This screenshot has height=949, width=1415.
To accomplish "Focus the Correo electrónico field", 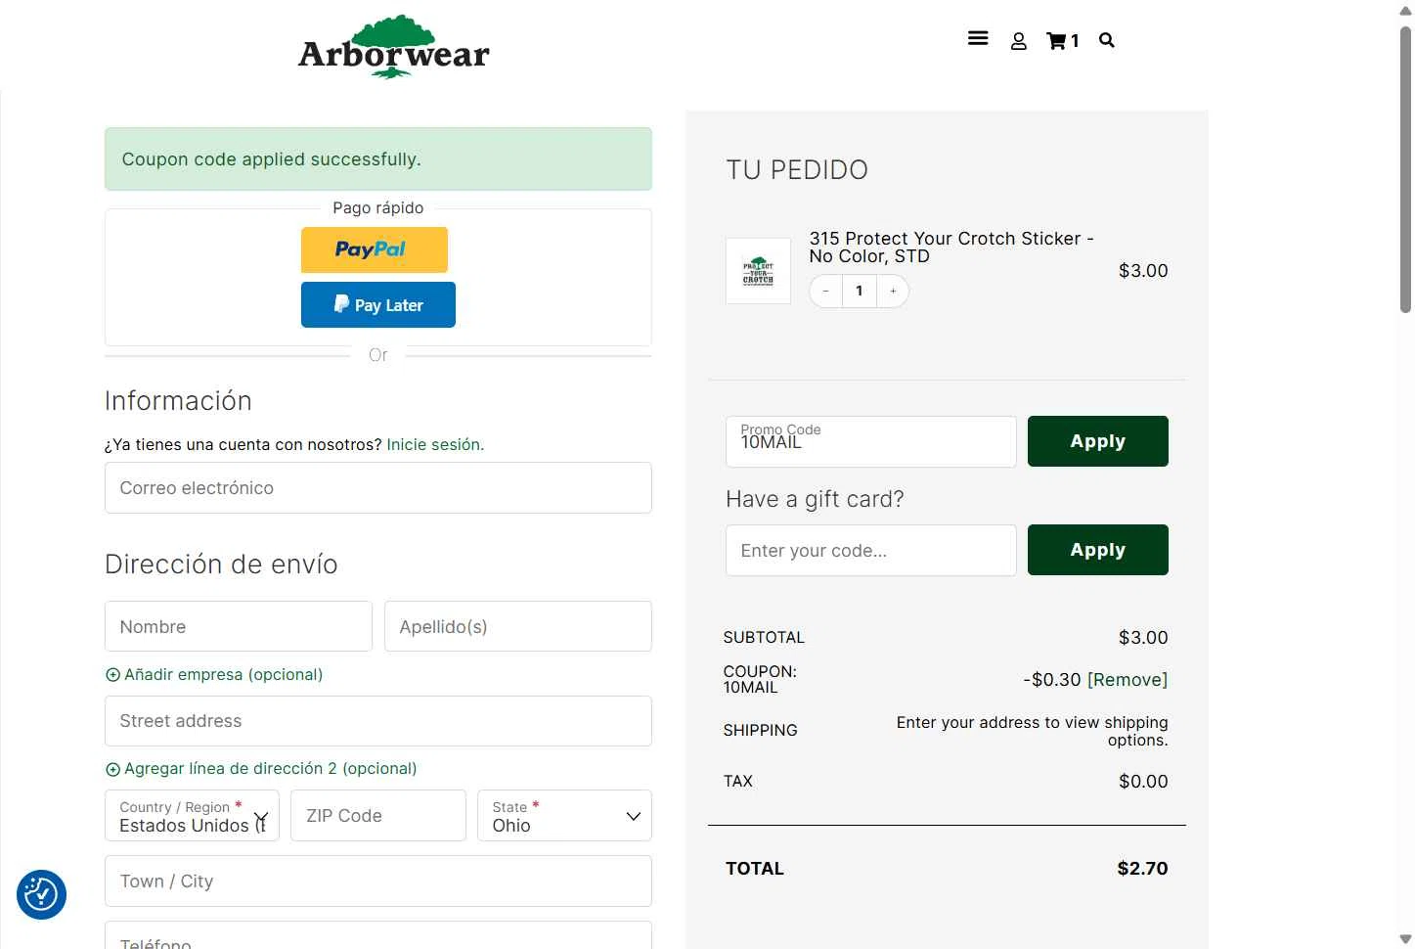I will point(378,487).
